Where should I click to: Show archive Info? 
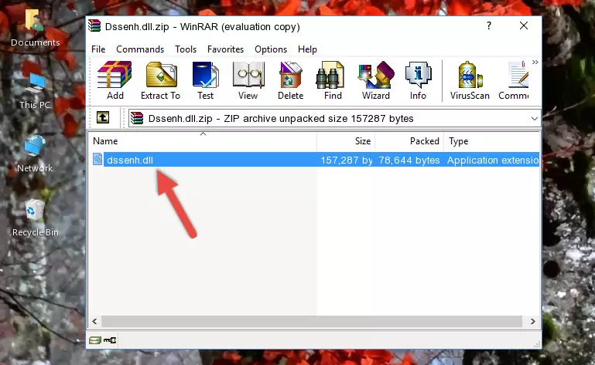(x=418, y=80)
